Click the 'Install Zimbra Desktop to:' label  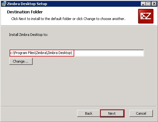28,35
